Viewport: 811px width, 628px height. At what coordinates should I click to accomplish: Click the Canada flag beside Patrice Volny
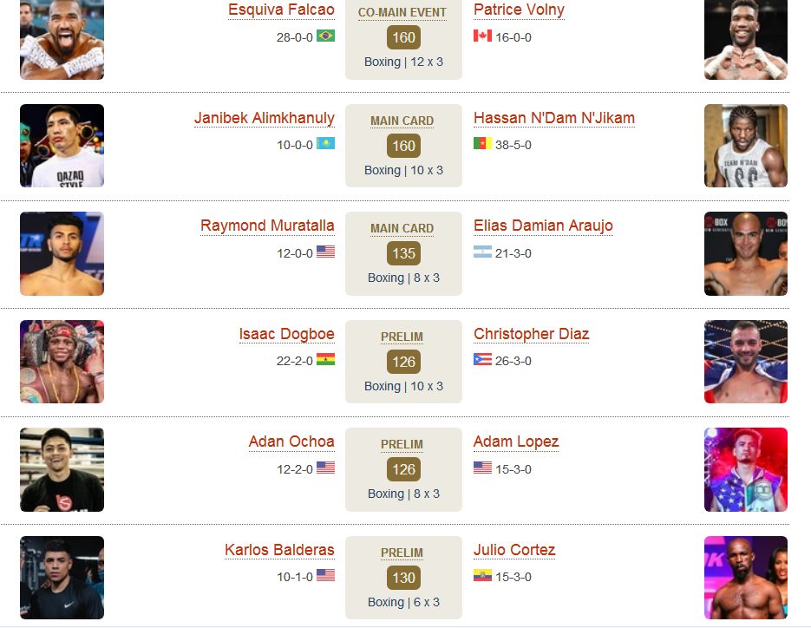click(x=482, y=36)
